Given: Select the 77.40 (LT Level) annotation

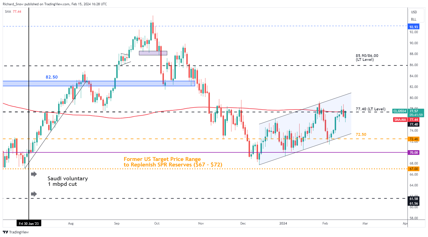Looking at the screenshot, I should click(370, 109).
